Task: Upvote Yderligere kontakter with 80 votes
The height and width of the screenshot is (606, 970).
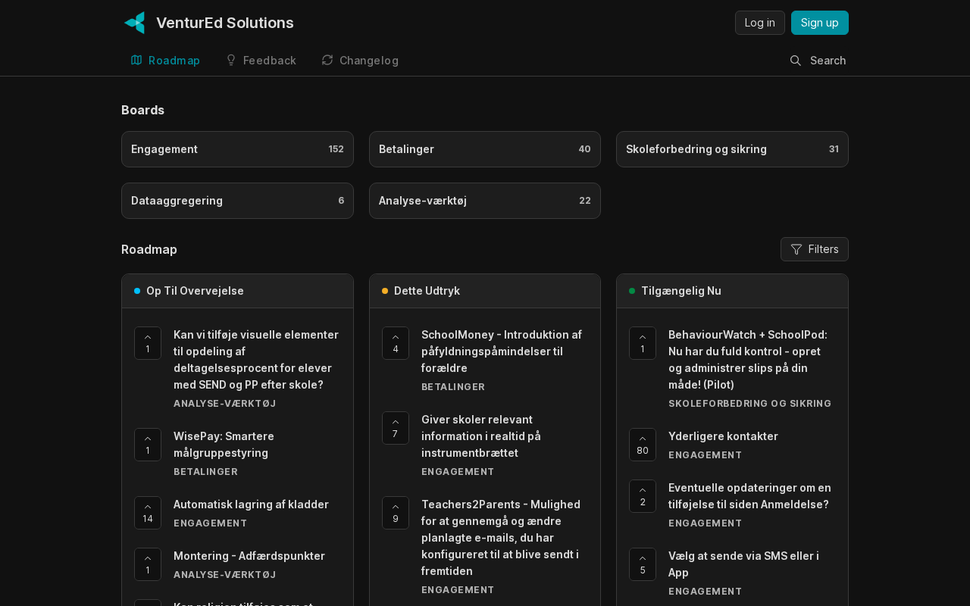Action: 643,445
